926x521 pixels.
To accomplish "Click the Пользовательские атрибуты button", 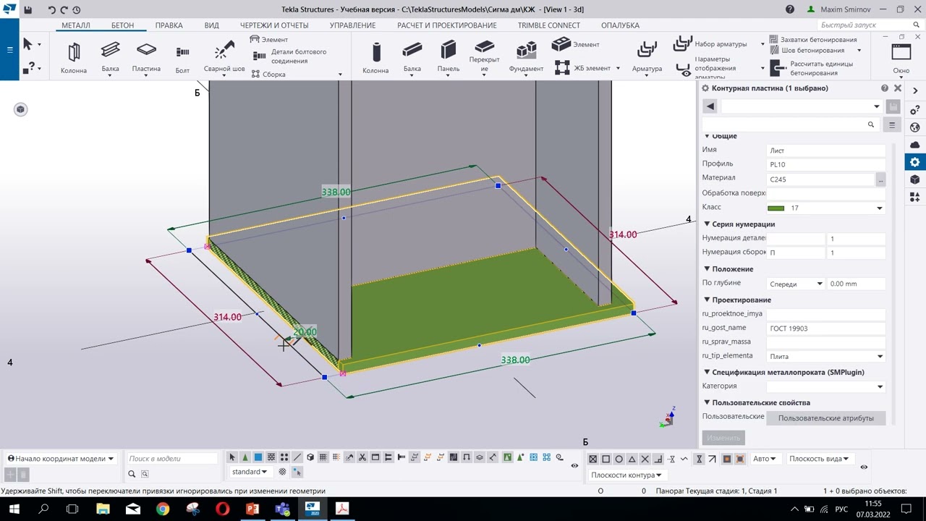I will coord(826,418).
